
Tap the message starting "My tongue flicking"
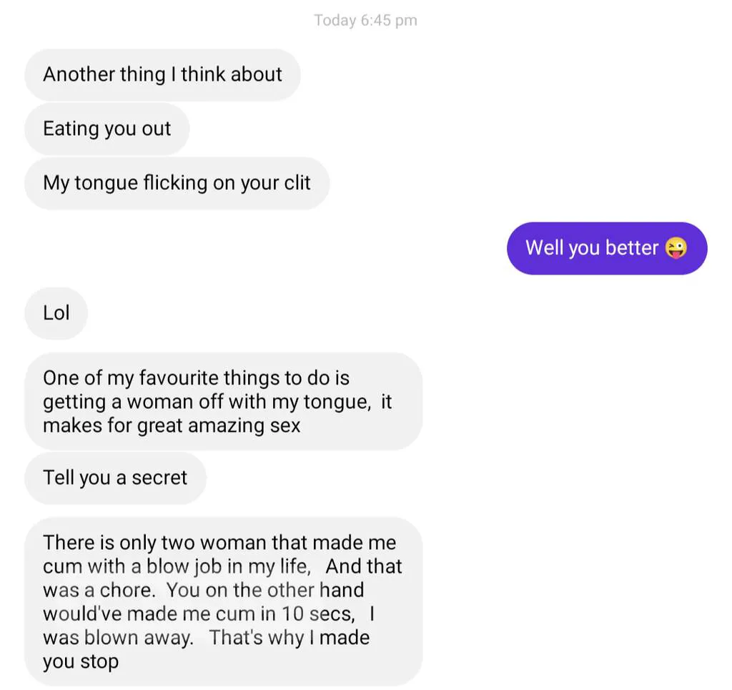pyautogui.click(x=177, y=183)
